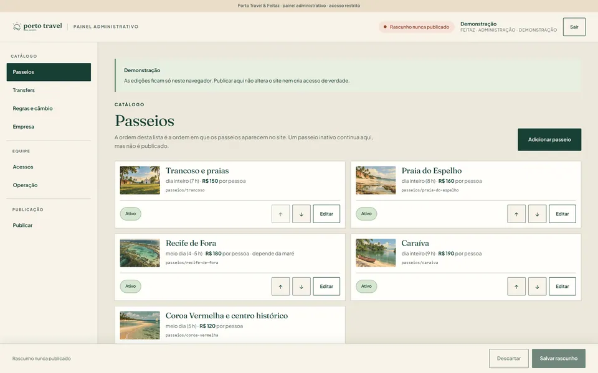
Task: Move Praia do Espelho down
Action: click(x=537, y=214)
